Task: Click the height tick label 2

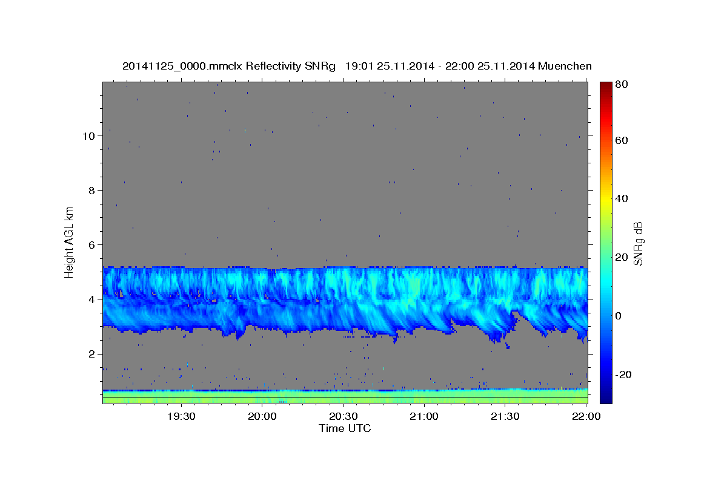Action: [92, 353]
